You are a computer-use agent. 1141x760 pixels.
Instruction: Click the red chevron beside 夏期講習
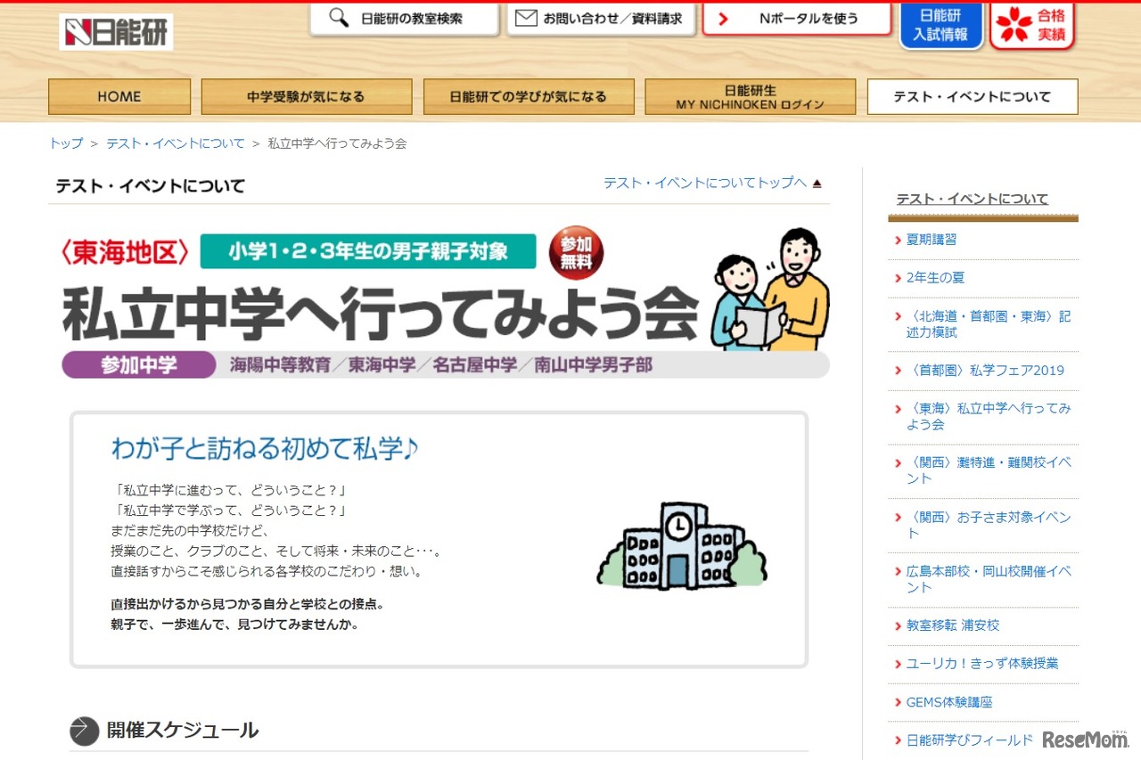coord(897,240)
